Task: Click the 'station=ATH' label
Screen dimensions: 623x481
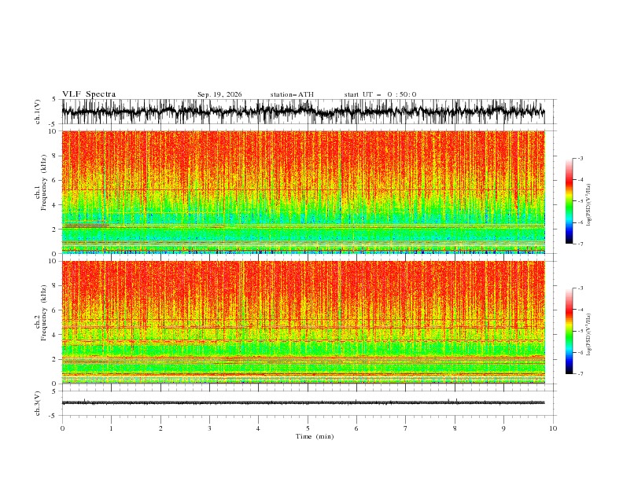Action: tap(292, 94)
